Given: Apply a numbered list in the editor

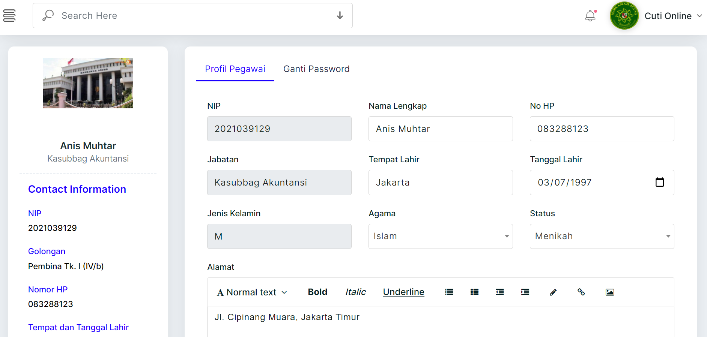Looking at the screenshot, I should click(x=474, y=292).
